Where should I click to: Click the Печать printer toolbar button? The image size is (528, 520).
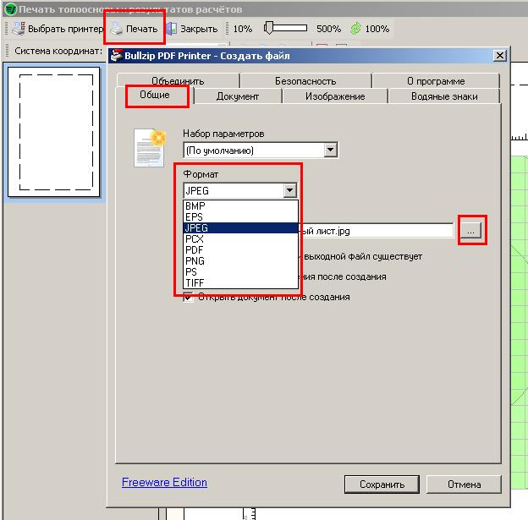click(133, 29)
